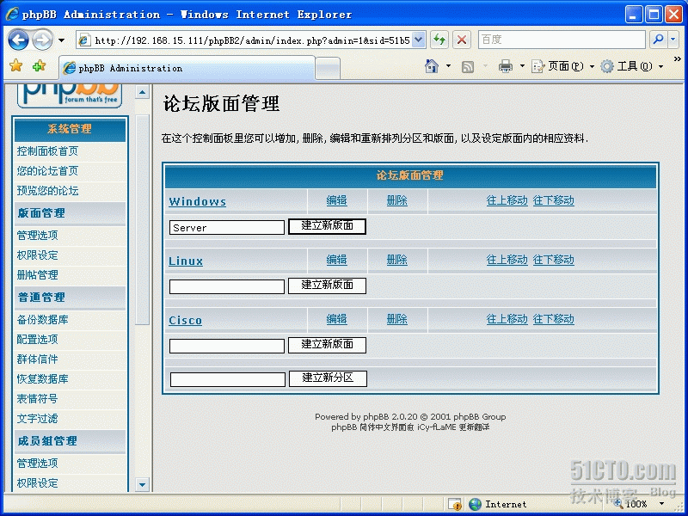Click the phpBB logo in sidebar

pyautogui.click(x=70, y=95)
